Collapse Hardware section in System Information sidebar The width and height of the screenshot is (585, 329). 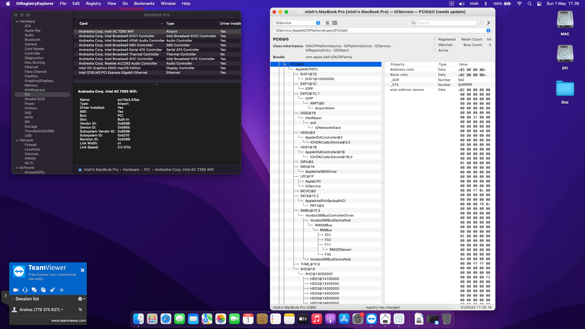(x=17, y=21)
